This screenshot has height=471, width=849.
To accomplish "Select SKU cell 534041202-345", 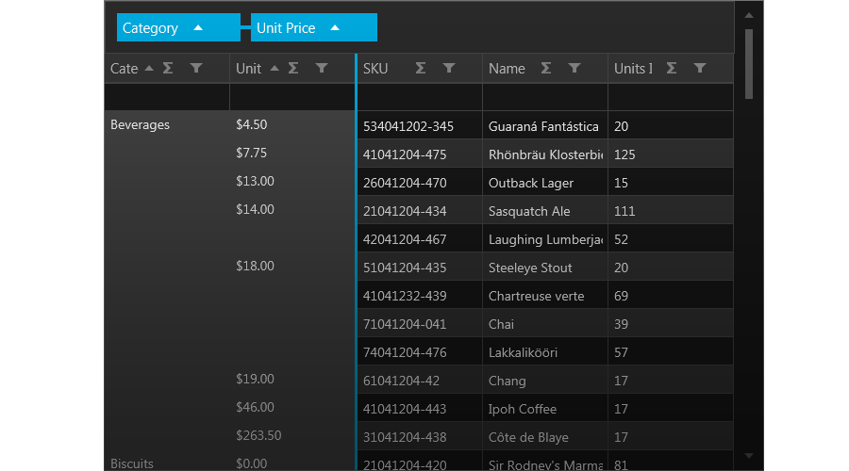I will pos(420,126).
